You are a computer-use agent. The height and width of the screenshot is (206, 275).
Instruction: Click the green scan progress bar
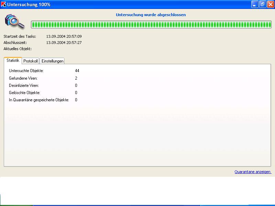pyautogui.click(x=151, y=24)
